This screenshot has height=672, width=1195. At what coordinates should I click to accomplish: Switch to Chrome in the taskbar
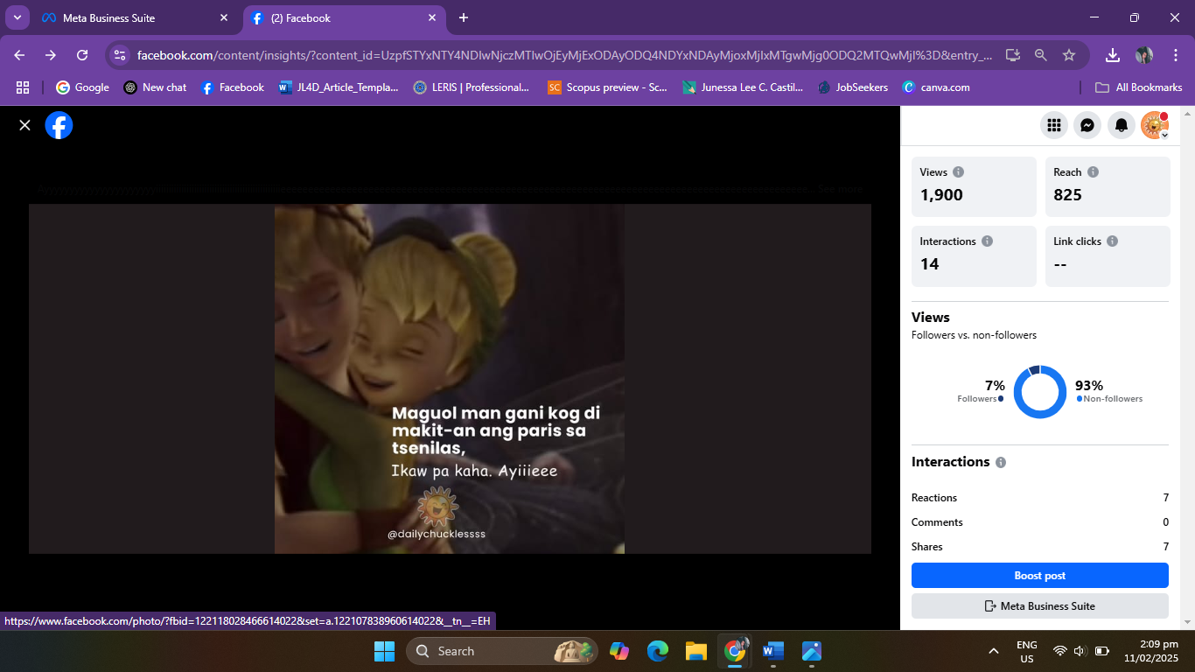click(735, 651)
